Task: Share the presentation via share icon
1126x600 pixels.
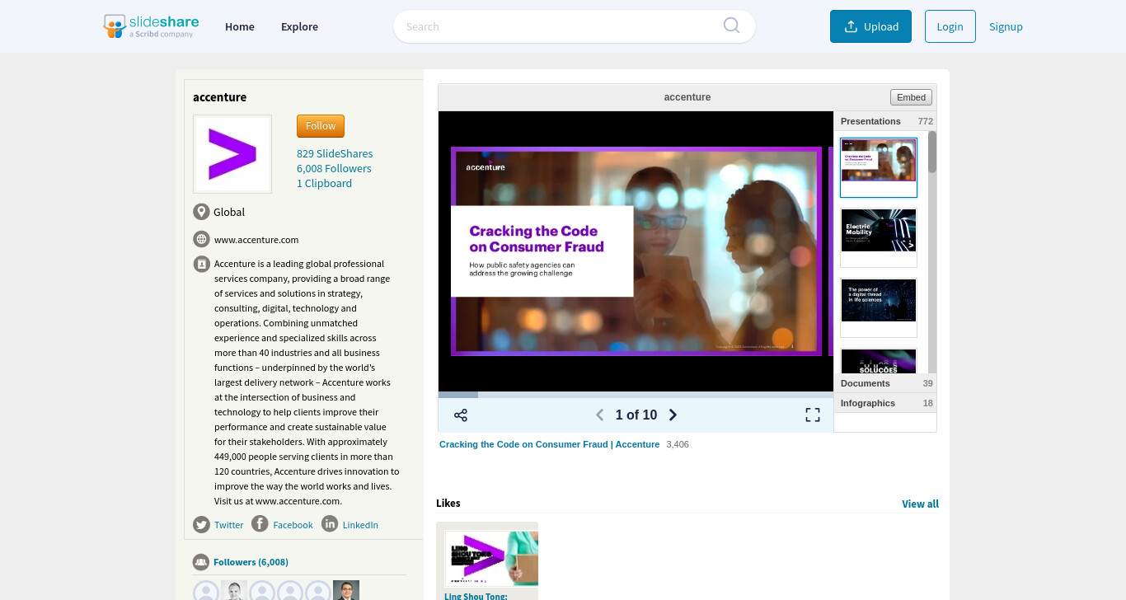Action: tap(461, 415)
